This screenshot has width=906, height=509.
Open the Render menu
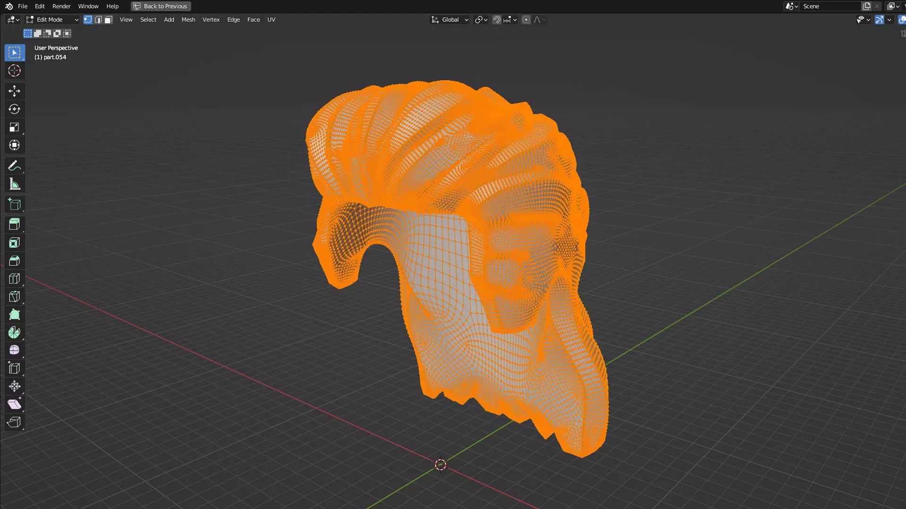[61, 6]
